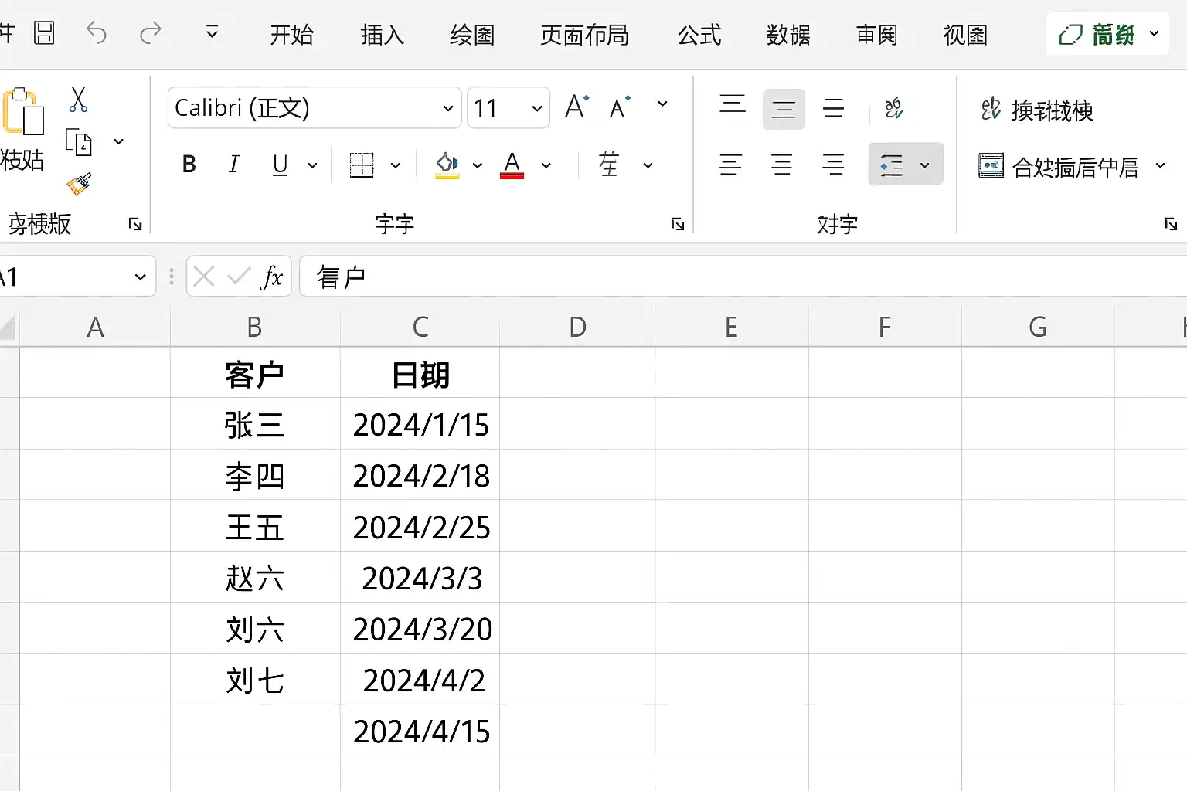Click the Save icon in the title bar
The height and width of the screenshot is (791, 1187).
coord(45,33)
